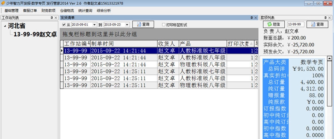Image resolution: width=334 pixels, height=139 pixels.
Task: Select 河北省 in workstation tree
Action: (17, 26)
